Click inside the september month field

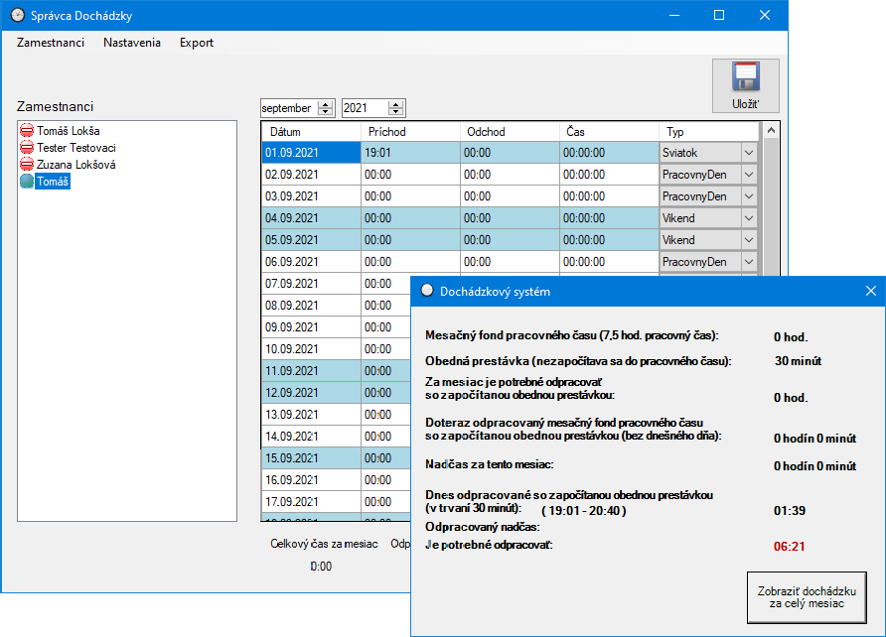click(x=289, y=108)
